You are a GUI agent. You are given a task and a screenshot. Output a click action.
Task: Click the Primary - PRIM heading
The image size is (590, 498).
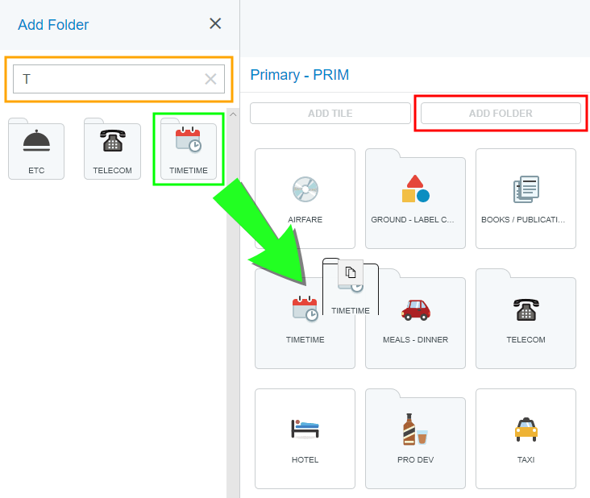coord(299,75)
